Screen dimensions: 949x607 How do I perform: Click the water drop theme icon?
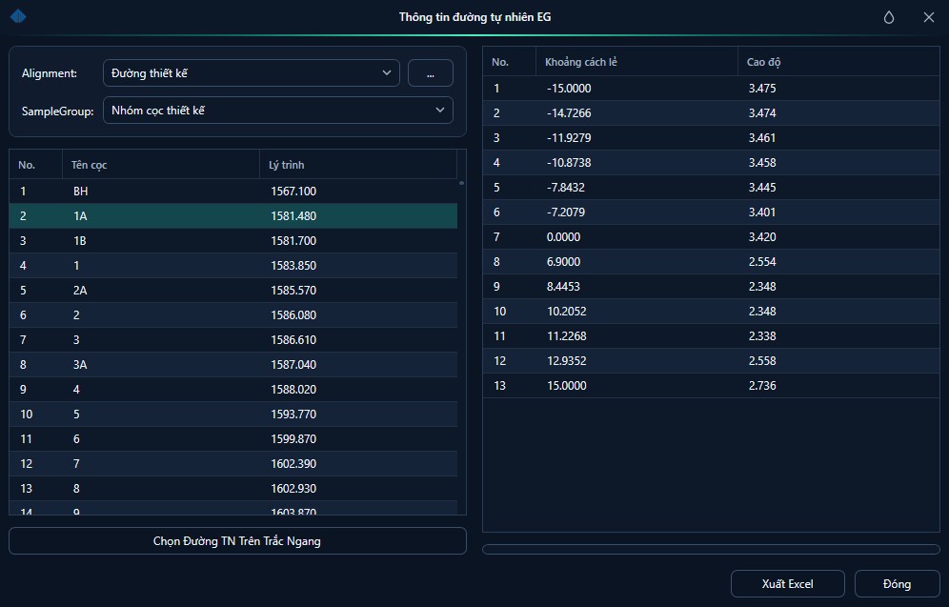[x=888, y=17]
